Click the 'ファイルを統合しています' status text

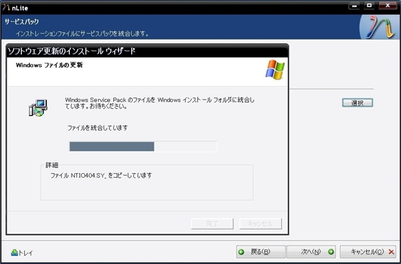point(97,127)
